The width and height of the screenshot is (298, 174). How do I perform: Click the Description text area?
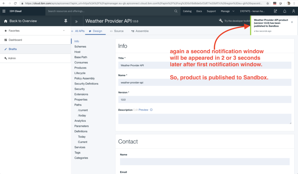point(205,119)
